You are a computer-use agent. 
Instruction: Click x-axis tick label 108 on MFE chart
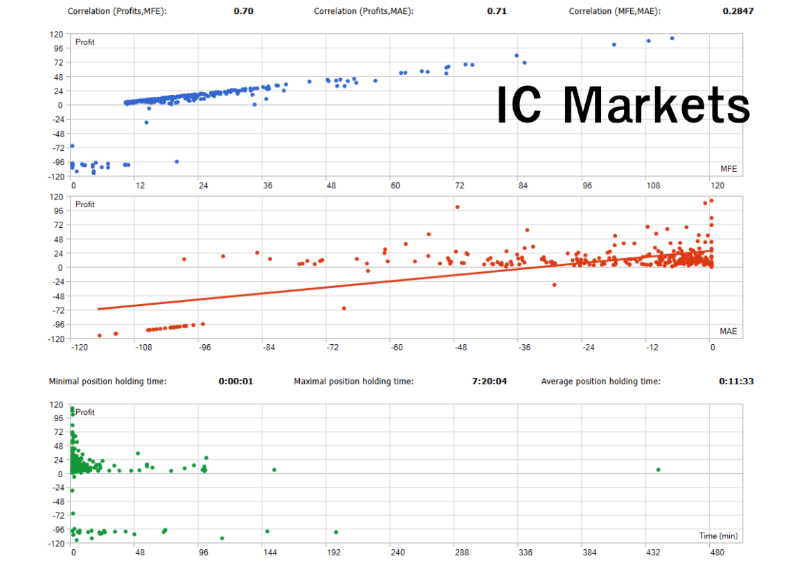click(653, 186)
